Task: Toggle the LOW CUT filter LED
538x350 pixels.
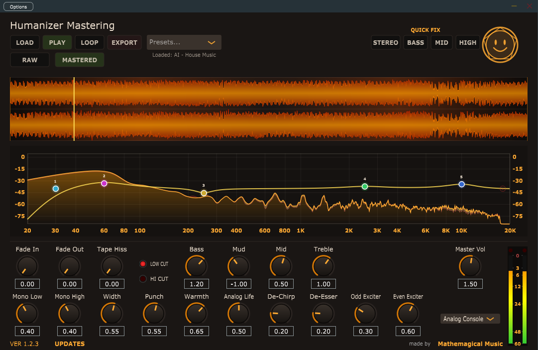Action: coord(143,264)
